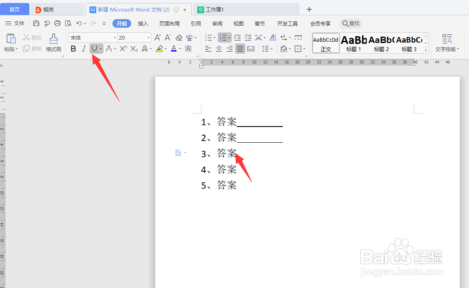Click the Copy (复制) button
Screen dimensions: 469x288
[x=32, y=49]
